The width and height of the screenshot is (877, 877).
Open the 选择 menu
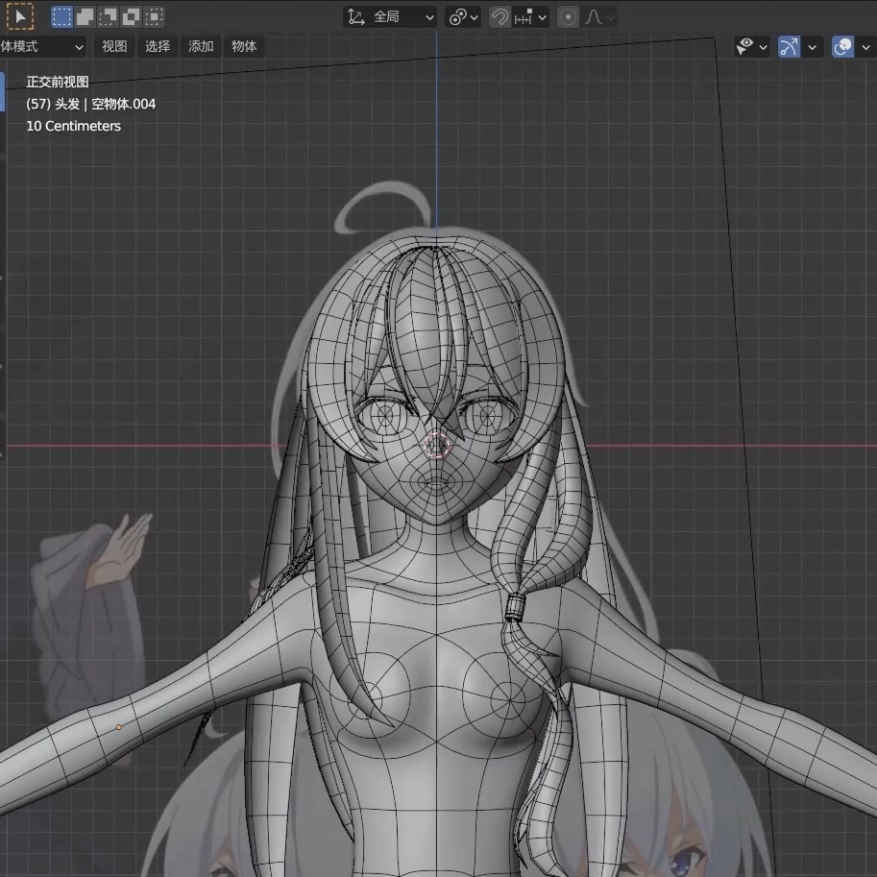point(158,46)
